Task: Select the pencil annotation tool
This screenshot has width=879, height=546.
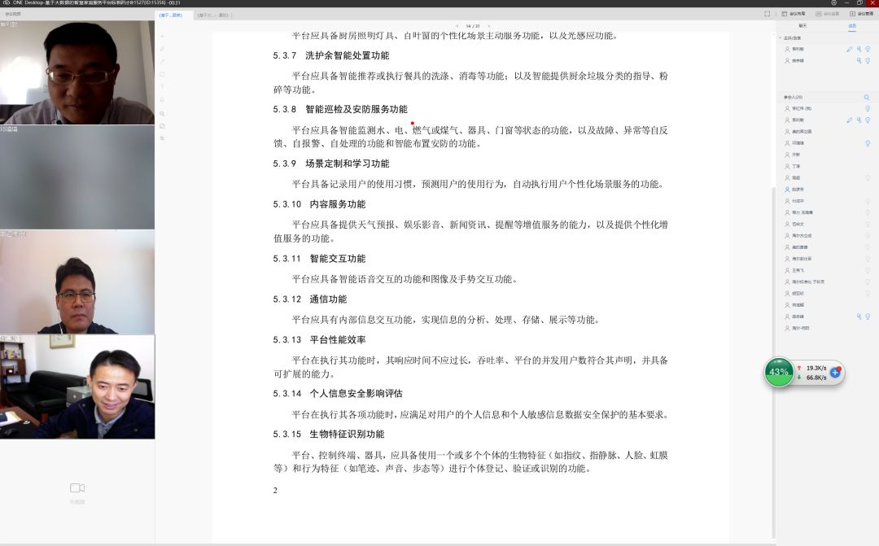Action: tap(162, 49)
